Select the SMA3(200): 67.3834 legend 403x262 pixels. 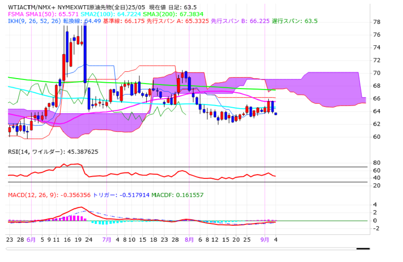click(x=173, y=14)
